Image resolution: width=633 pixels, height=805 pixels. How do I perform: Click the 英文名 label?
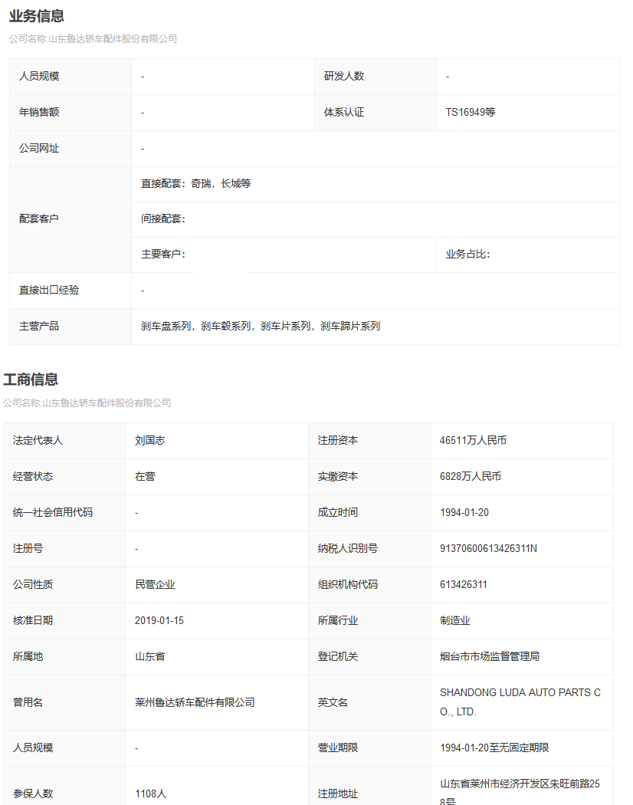[x=333, y=702]
